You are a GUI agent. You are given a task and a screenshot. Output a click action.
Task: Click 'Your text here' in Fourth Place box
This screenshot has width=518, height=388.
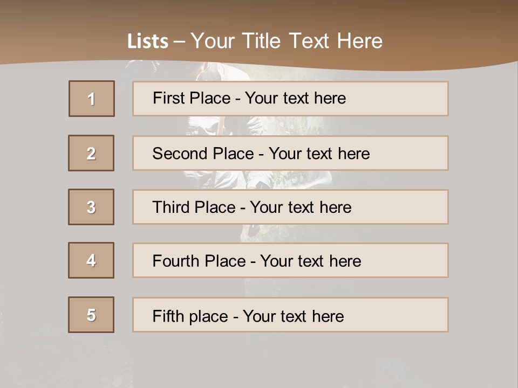(310, 261)
